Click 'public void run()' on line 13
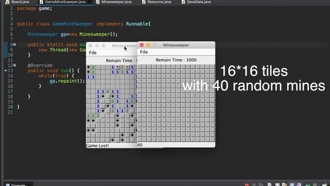 pyautogui.click(x=51, y=70)
